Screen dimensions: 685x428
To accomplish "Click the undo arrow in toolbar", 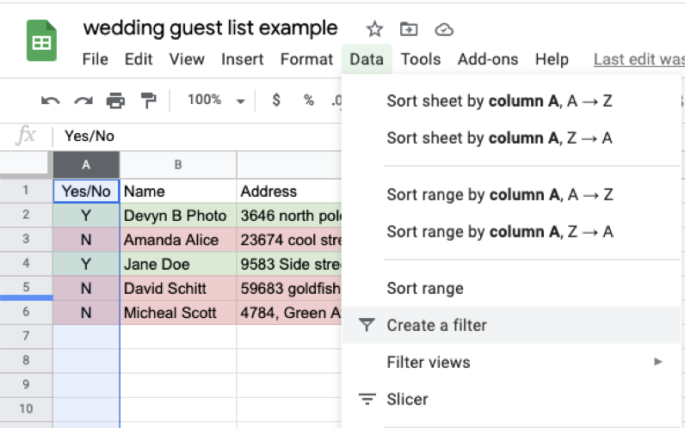I will coord(50,101).
